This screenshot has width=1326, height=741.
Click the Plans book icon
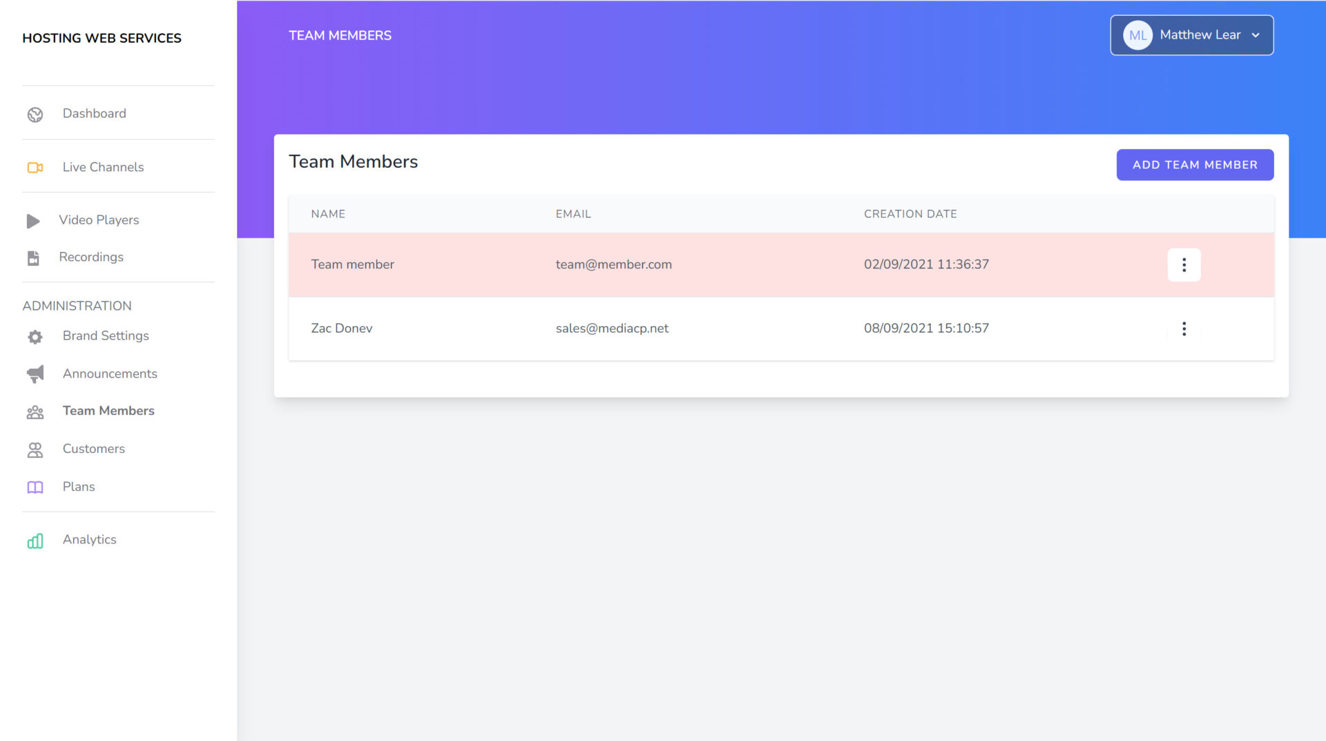[35, 488]
